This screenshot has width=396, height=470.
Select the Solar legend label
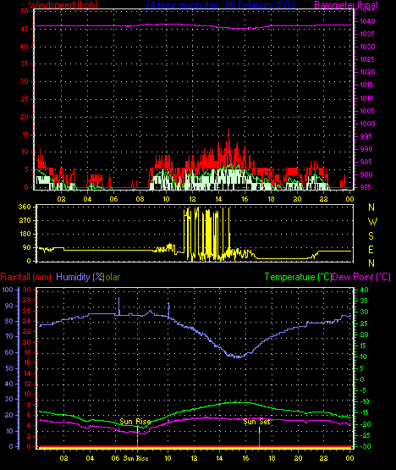(x=111, y=277)
